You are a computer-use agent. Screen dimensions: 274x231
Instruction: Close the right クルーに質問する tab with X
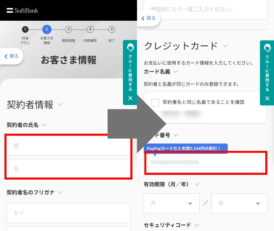[x=267, y=98]
